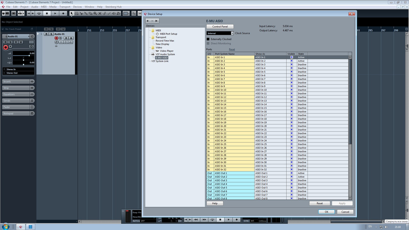Toggle the Externally Clocked checkbox
This screenshot has height=230, width=409.
pyautogui.click(x=208, y=39)
